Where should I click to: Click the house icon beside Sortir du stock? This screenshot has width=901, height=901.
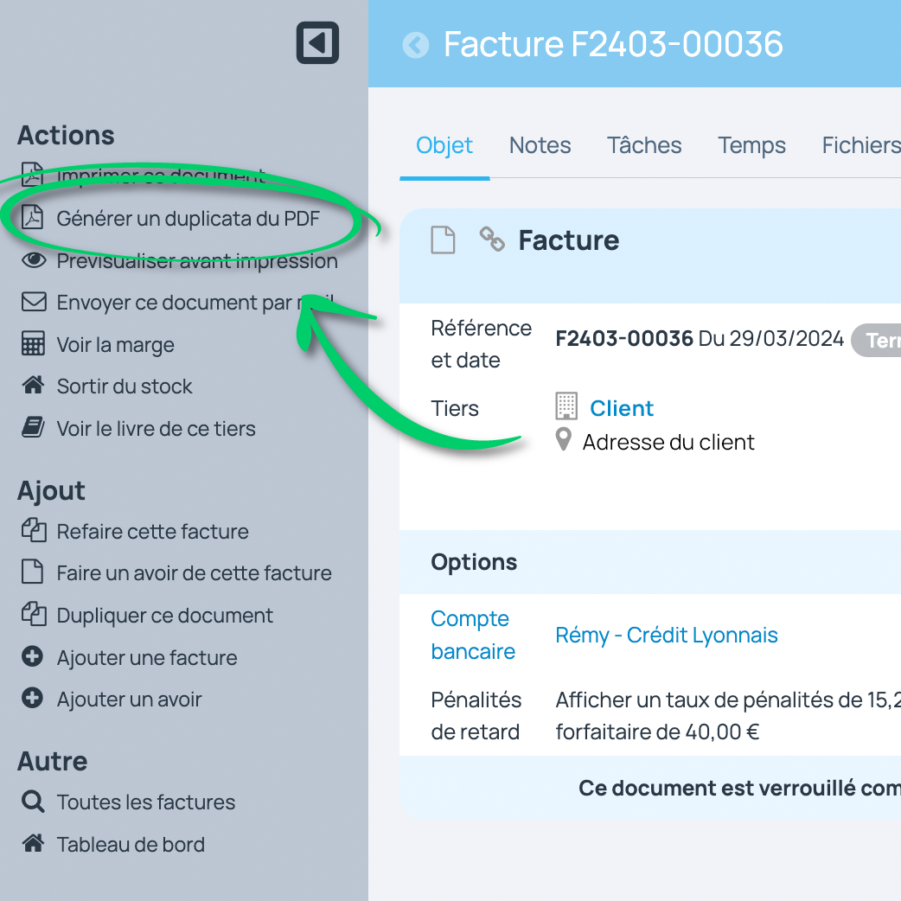click(x=31, y=386)
